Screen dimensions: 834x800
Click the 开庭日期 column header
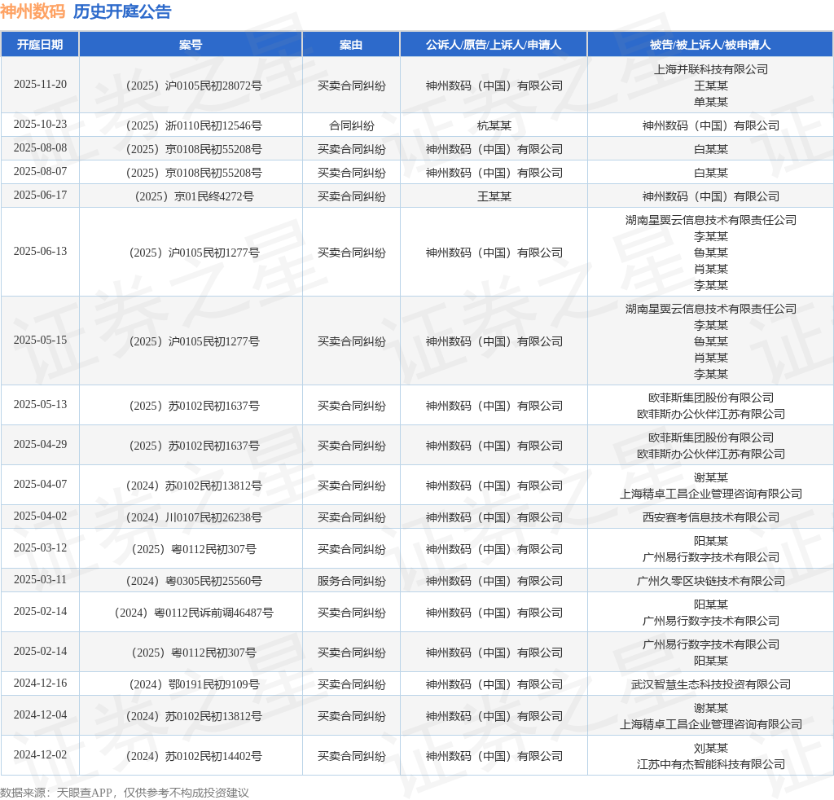point(40,45)
